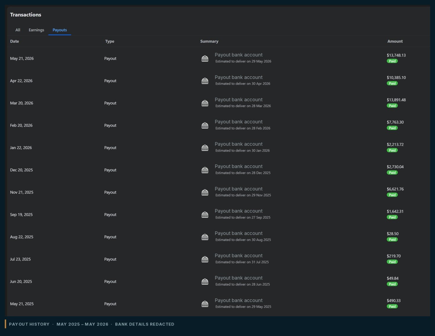Click the $2,213.72 payout amount
Viewport: 435px width, 336px height.
395,145
